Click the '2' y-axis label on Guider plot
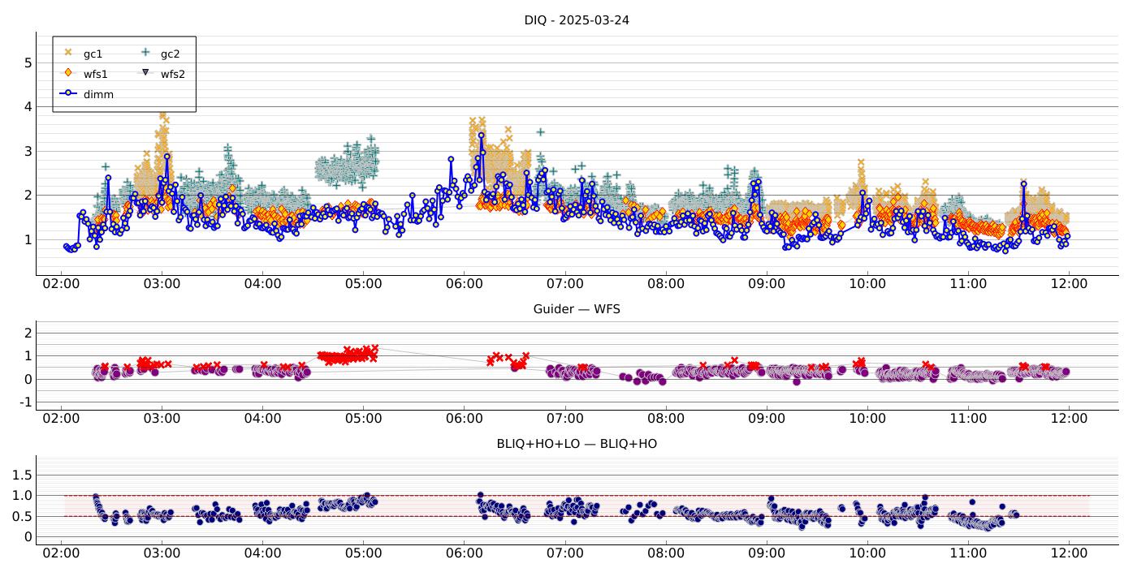 tap(28, 333)
